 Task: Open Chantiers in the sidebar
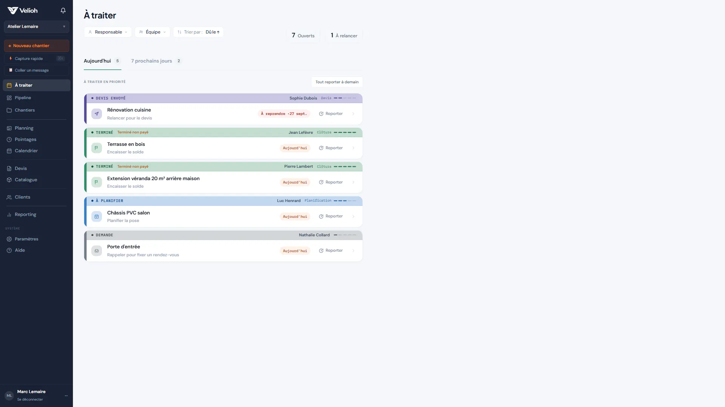[36, 110]
